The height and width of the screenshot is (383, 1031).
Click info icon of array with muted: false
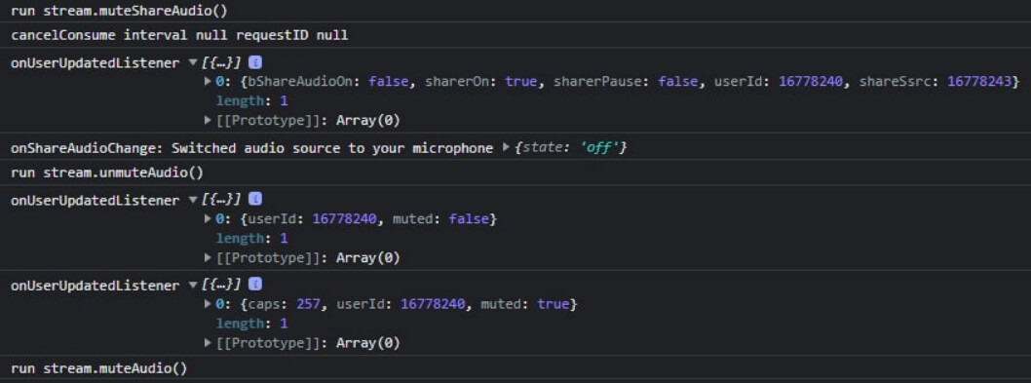255,199
